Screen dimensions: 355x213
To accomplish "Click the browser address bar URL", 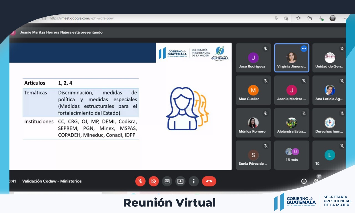I will click(82, 18).
